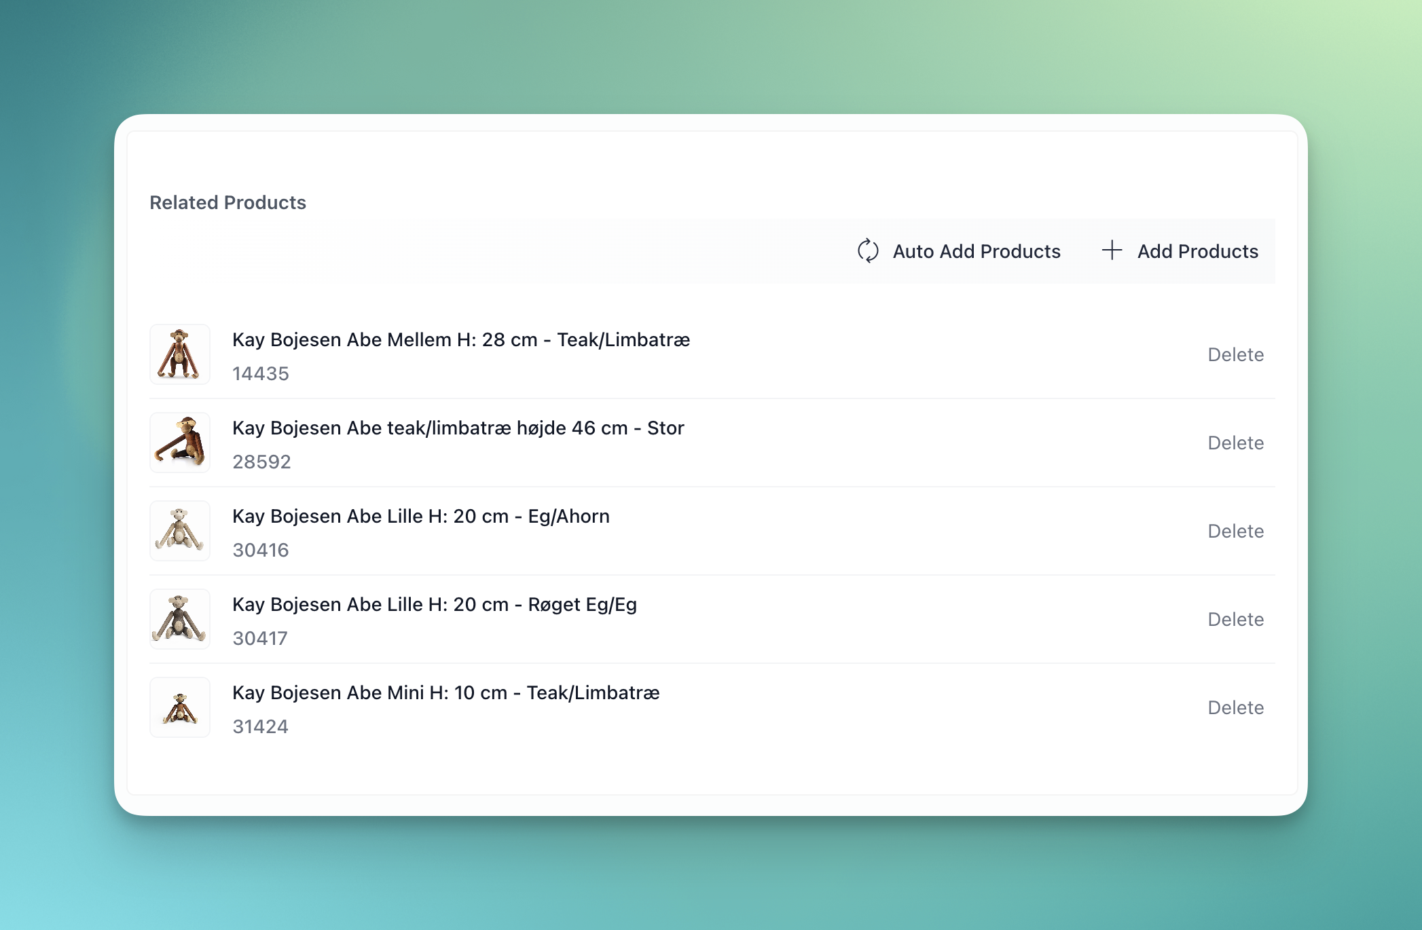Delete the Abe teak/limbatræ 46 cm Stor product
The image size is (1422, 930).
[1235, 443]
